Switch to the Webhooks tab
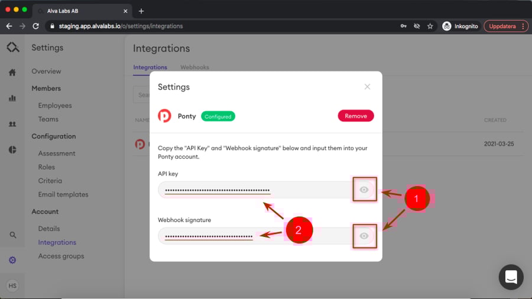This screenshot has width=532, height=299. click(x=194, y=67)
